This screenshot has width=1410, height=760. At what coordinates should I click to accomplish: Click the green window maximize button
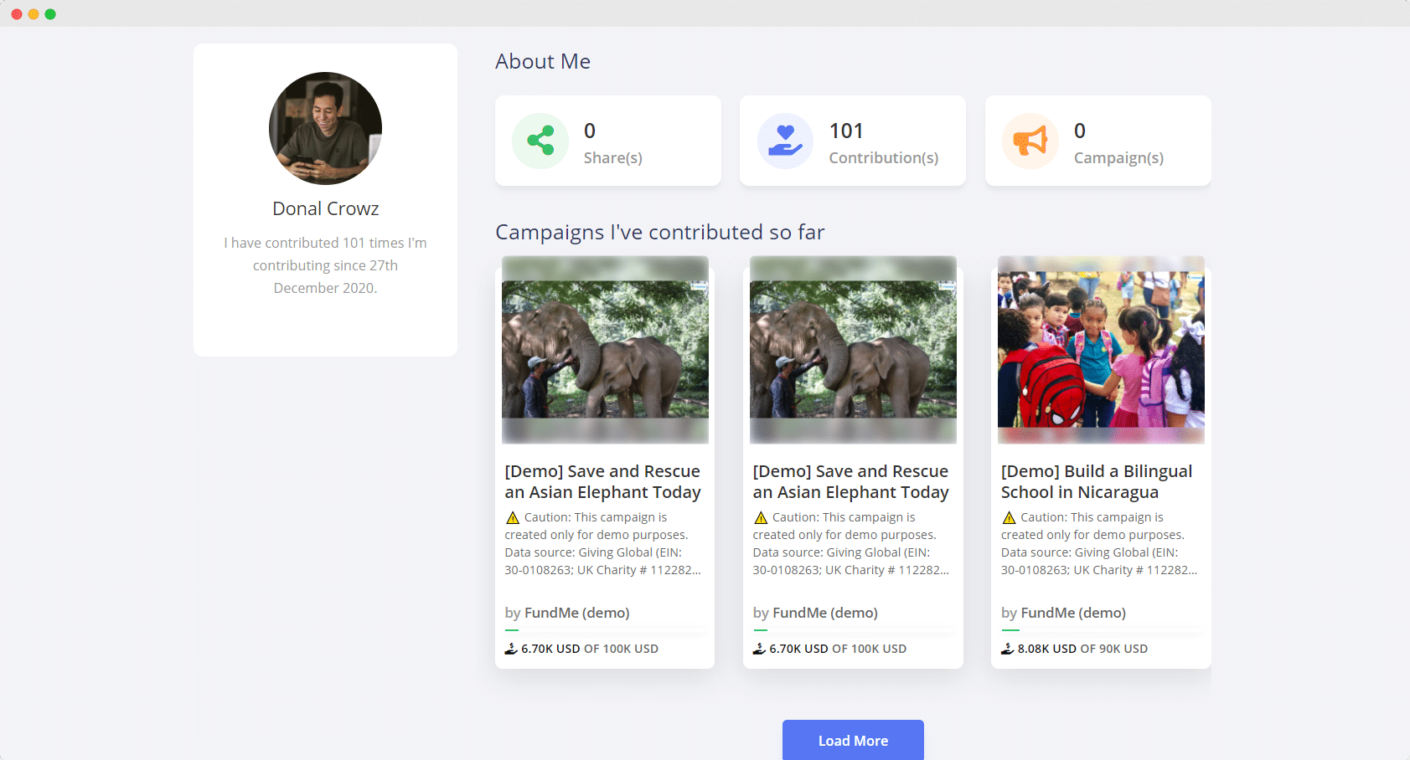pos(50,14)
